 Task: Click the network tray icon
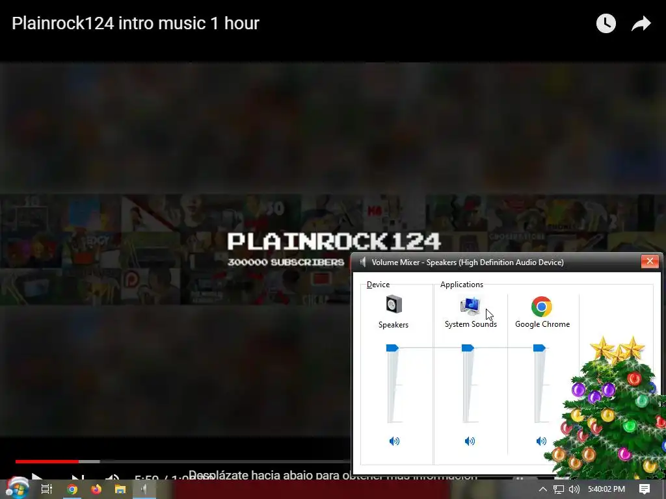coord(559,489)
